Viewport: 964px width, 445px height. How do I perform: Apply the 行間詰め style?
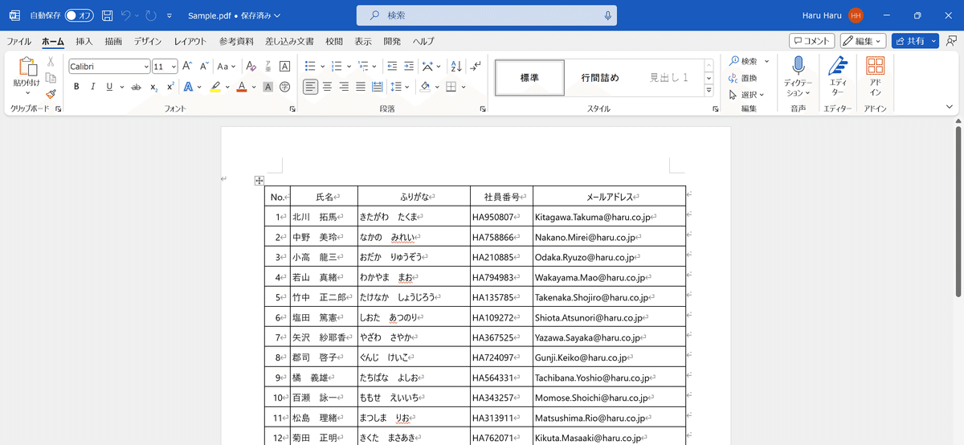[600, 78]
